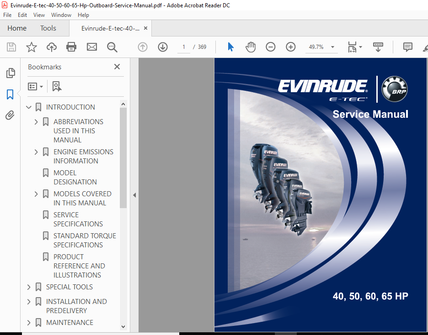Open the Edit menu

tap(22, 15)
